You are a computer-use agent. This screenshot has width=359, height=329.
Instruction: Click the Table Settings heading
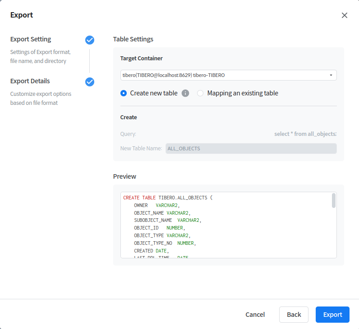133,39
